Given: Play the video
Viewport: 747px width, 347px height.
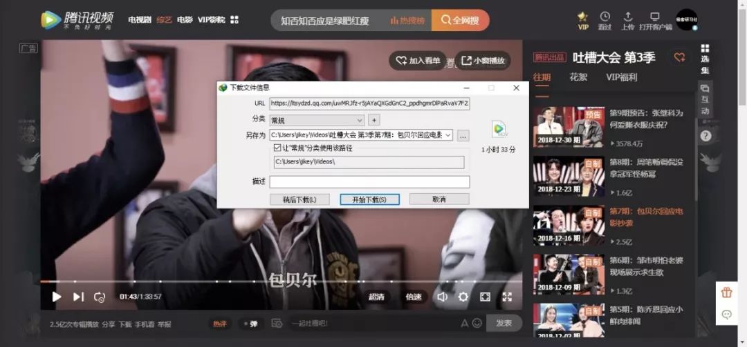Looking at the screenshot, I should 57,297.
